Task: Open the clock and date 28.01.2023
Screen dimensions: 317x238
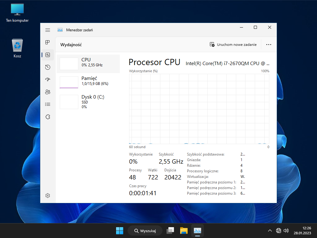Action: click(302, 231)
